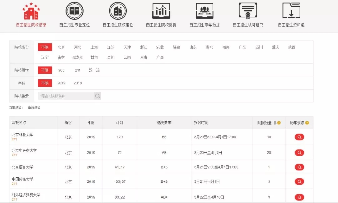Select 不限 for 院校省份
Screen dimensions: 338x203
coord(45,47)
